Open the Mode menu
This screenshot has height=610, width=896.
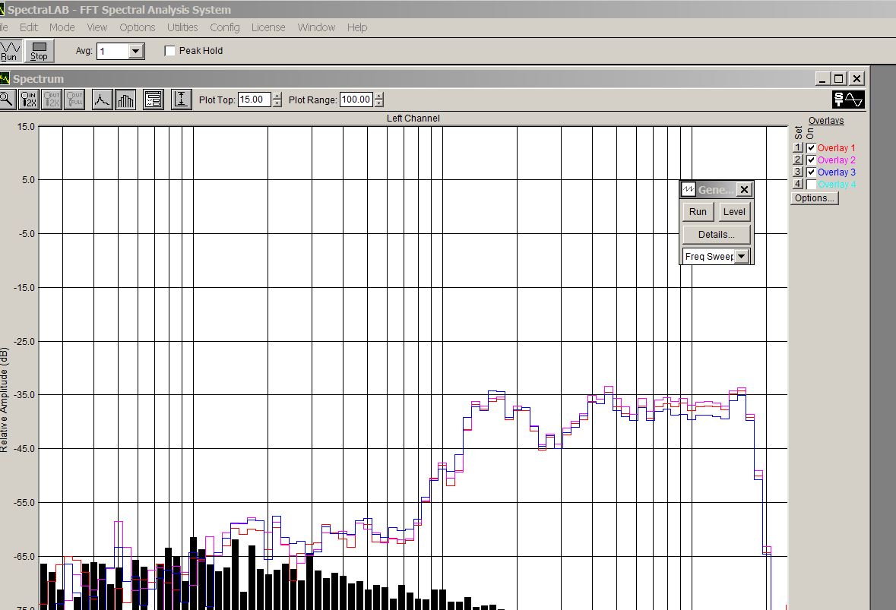click(x=62, y=27)
